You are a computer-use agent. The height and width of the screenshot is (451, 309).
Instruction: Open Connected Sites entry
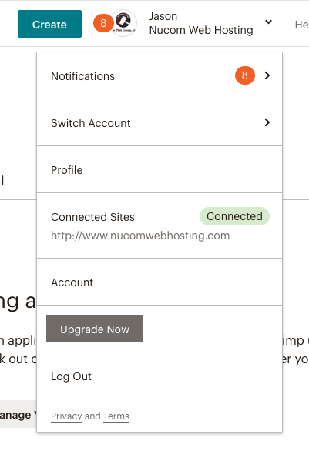[160, 225]
